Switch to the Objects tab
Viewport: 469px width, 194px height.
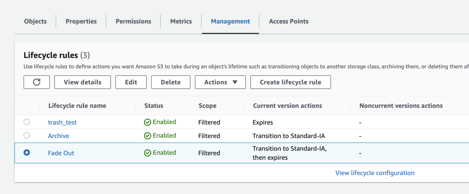[x=35, y=21]
